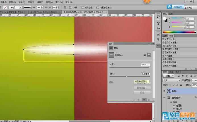Viewport: 197px width, 122px height.
Task: Hide the 椭圆 6 layer
Action: (x=164, y=91)
